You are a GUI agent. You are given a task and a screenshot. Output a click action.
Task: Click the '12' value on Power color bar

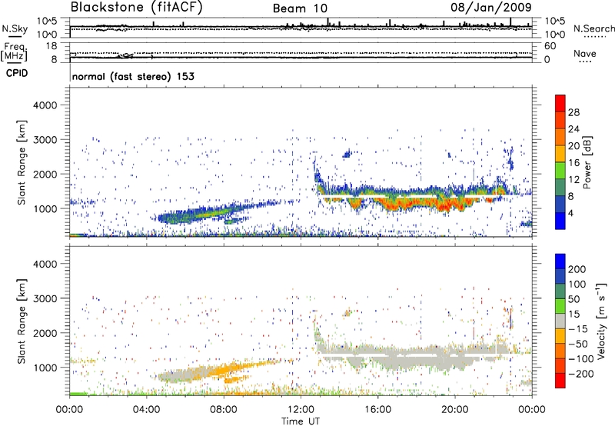573,180
